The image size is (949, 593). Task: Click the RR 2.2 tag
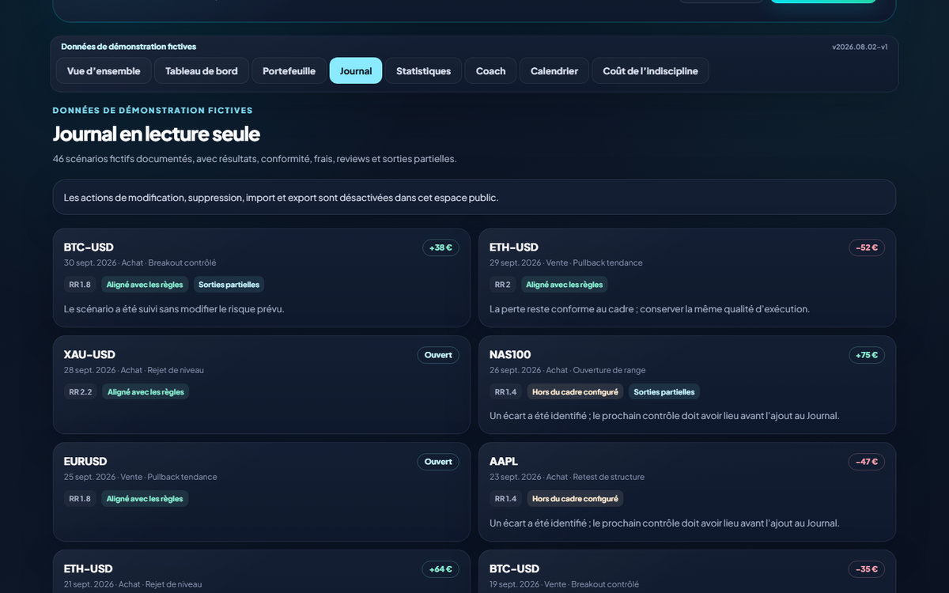(81, 391)
